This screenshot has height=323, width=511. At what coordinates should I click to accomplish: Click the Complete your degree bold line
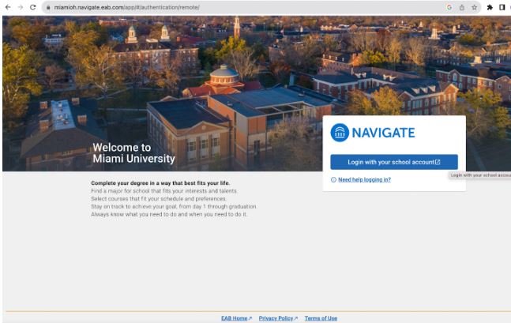[x=160, y=183]
